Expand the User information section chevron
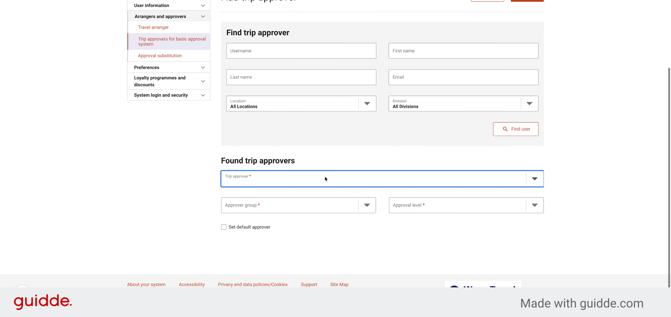 click(x=203, y=6)
